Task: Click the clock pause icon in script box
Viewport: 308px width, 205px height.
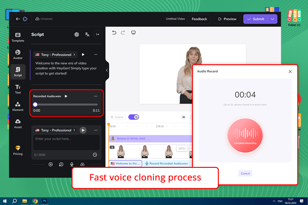Action: coord(95,155)
